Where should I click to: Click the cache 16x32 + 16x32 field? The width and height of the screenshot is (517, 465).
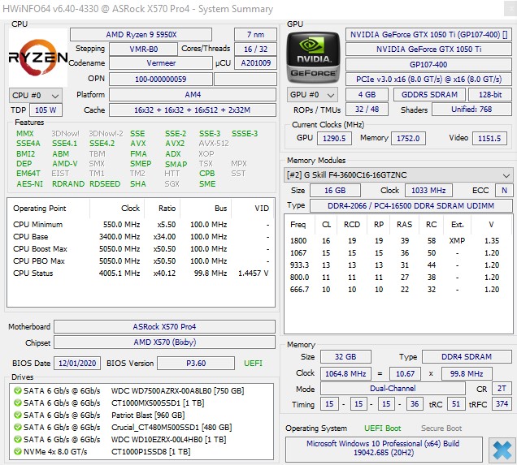pyautogui.click(x=193, y=110)
